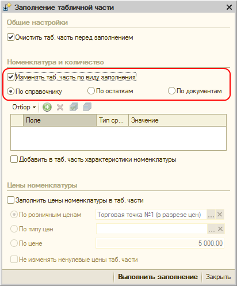Run Выполнить заполнение
This screenshot has height=286, width=237.
[x=158, y=277]
